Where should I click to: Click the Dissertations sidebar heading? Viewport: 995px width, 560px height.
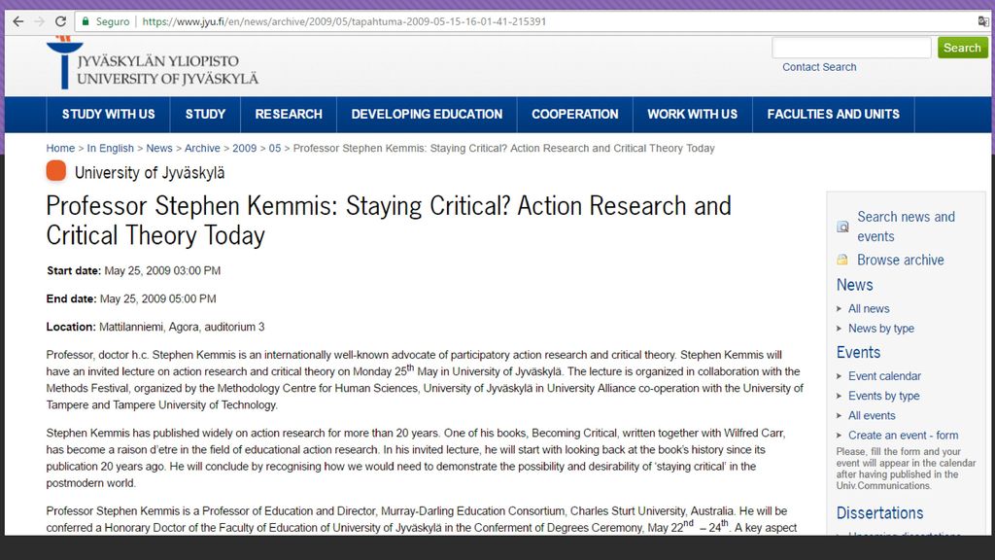click(880, 513)
